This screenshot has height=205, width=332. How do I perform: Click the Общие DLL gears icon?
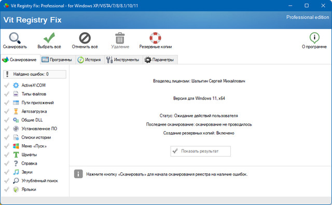click(16, 120)
